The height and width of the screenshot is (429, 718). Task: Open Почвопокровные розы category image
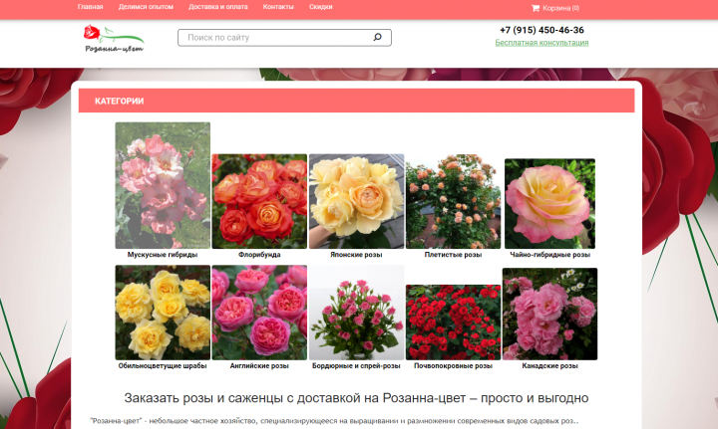(453, 322)
